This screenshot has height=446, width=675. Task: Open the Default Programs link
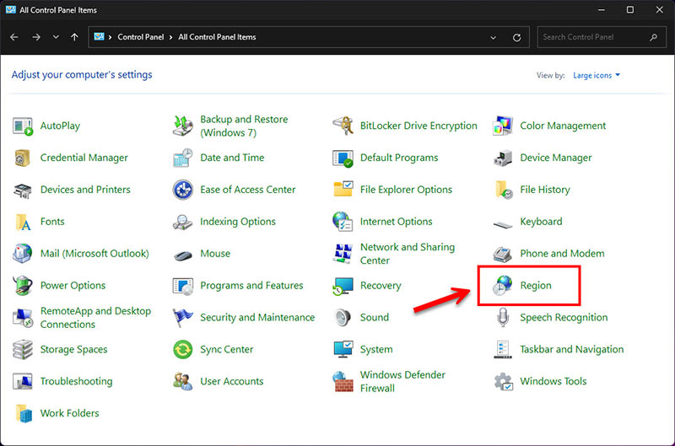click(399, 158)
